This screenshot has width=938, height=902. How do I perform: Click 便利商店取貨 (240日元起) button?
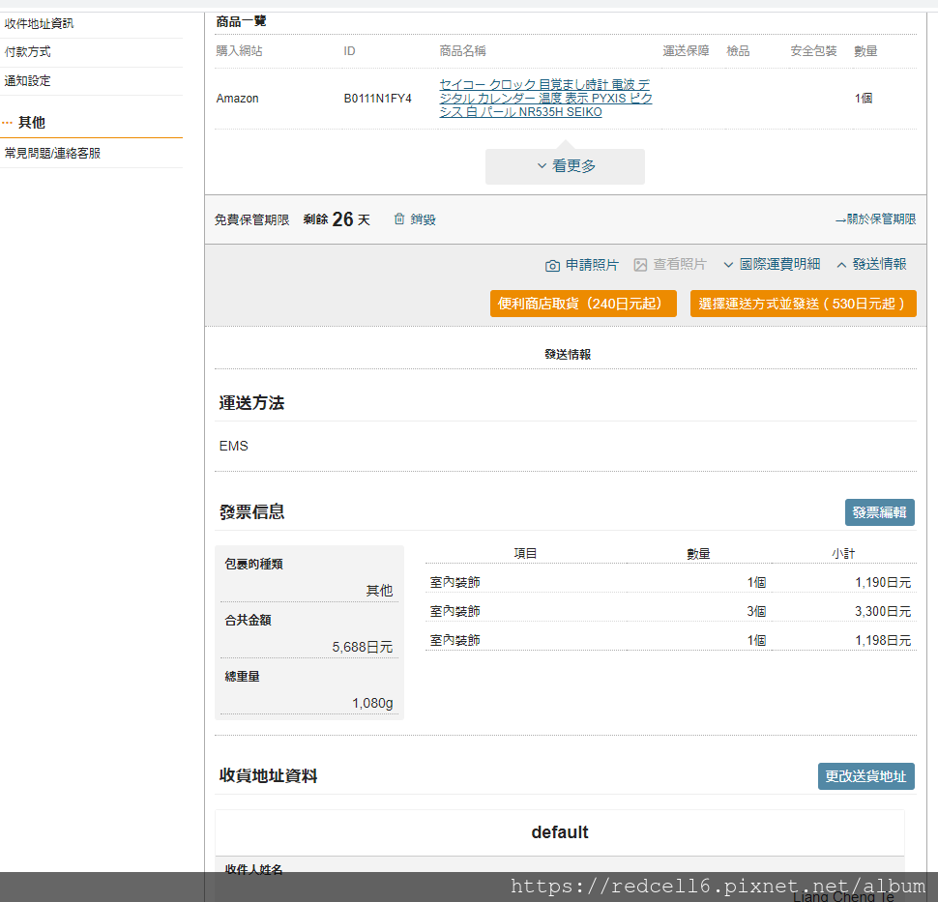[583, 304]
